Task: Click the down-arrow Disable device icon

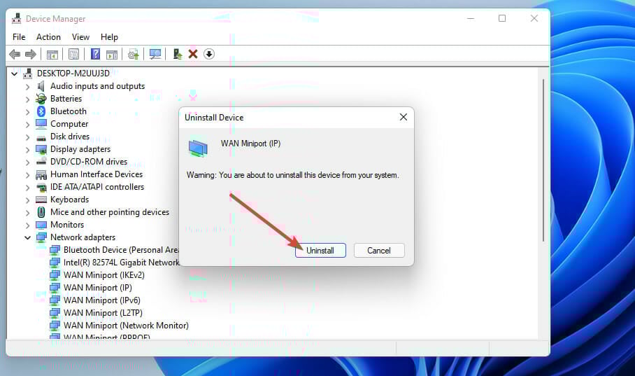Action: (x=209, y=54)
